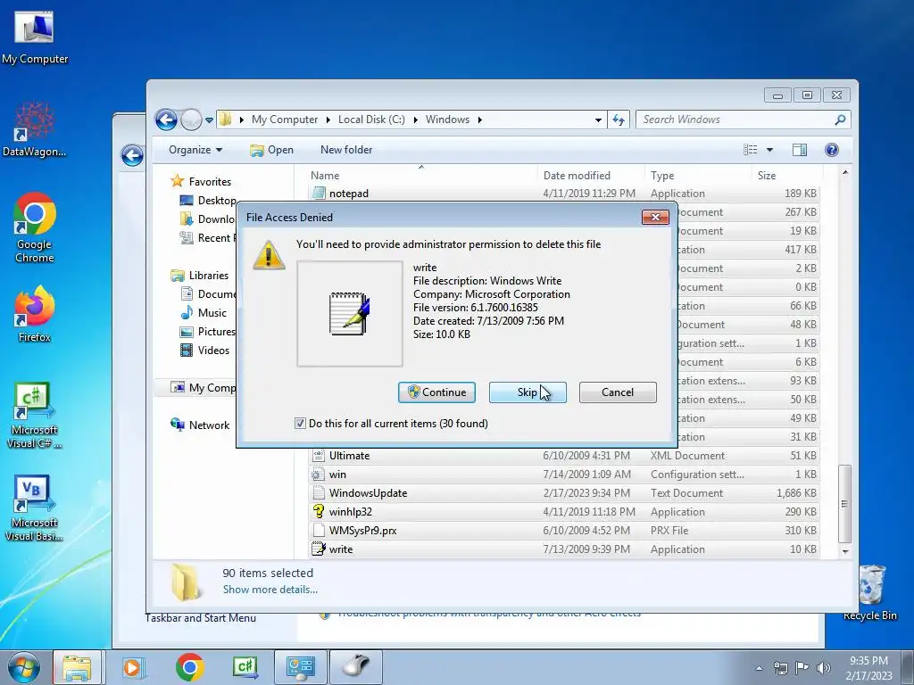Screen dimensions: 914x685
Task: Click the forward navigation arrow in Explorer
Action: pyautogui.click(x=191, y=120)
